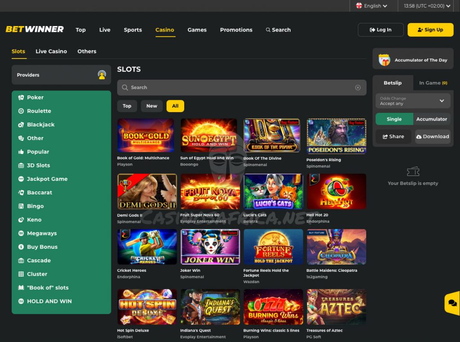Play Hell Hot 20 slot
This screenshot has width=460, height=342.
click(x=336, y=192)
